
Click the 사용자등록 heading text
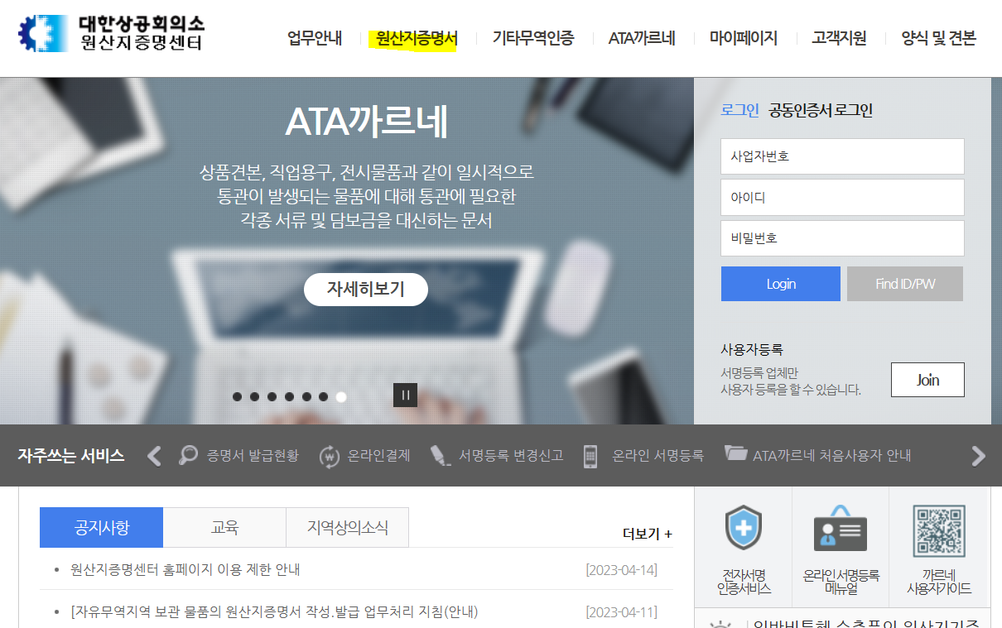[x=752, y=349]
